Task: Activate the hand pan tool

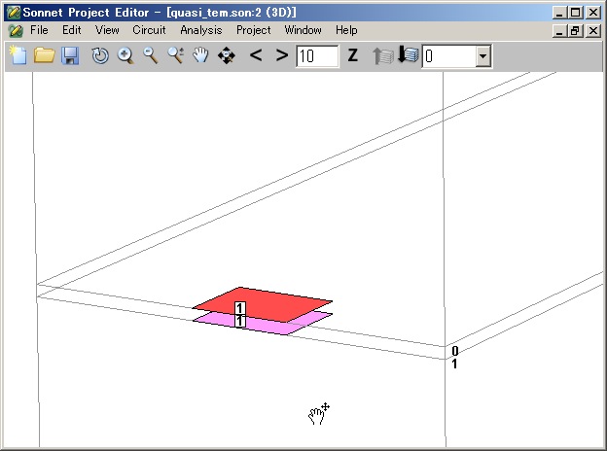Action: click(201, 55)
